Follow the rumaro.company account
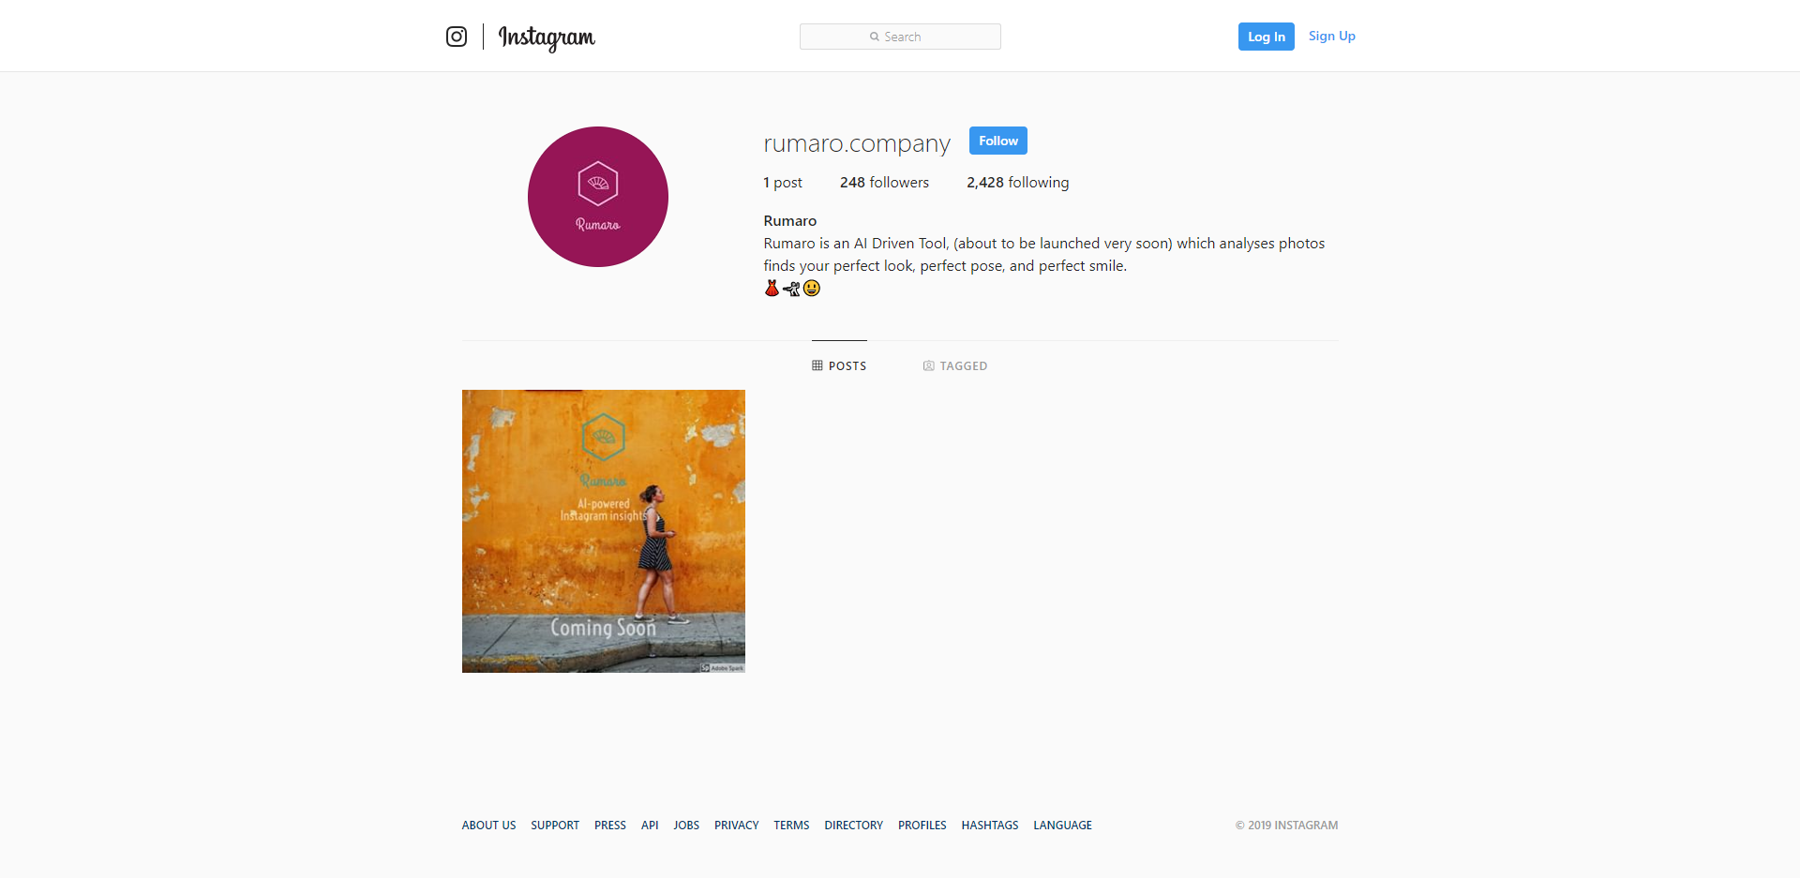 (x=998, y=141)
